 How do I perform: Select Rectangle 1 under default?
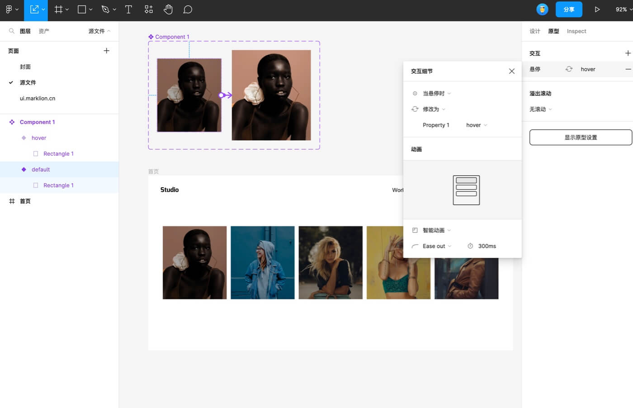[59, 185]
